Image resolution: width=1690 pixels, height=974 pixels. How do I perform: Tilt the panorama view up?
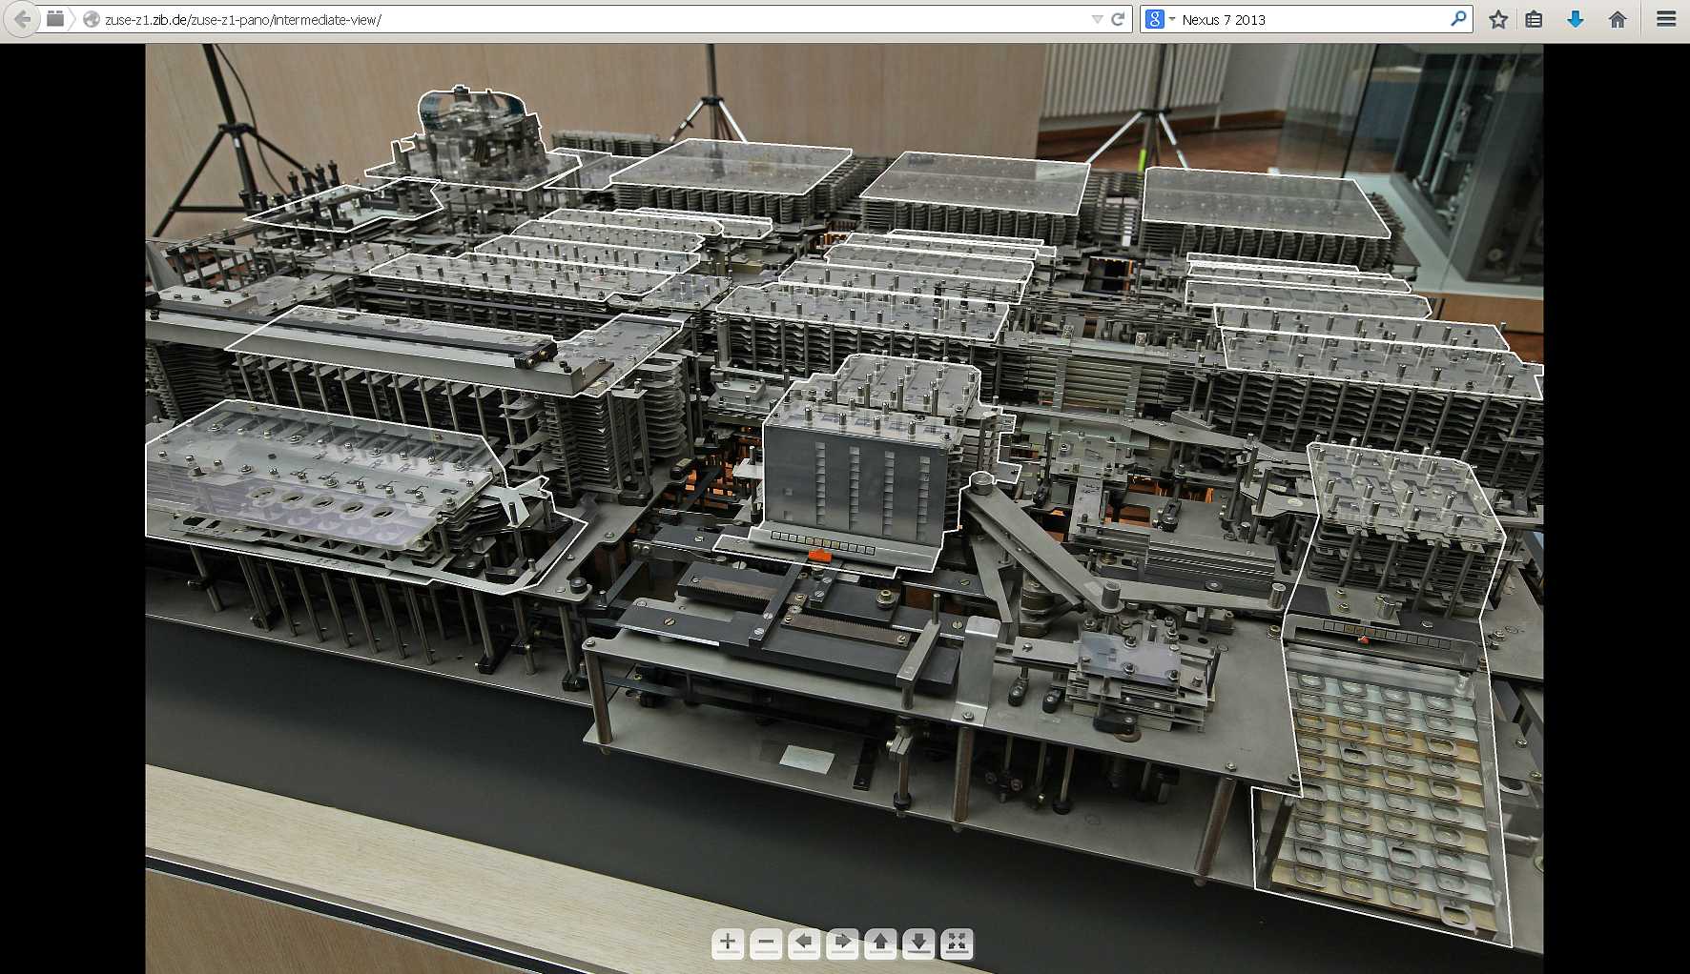[880, 944]
